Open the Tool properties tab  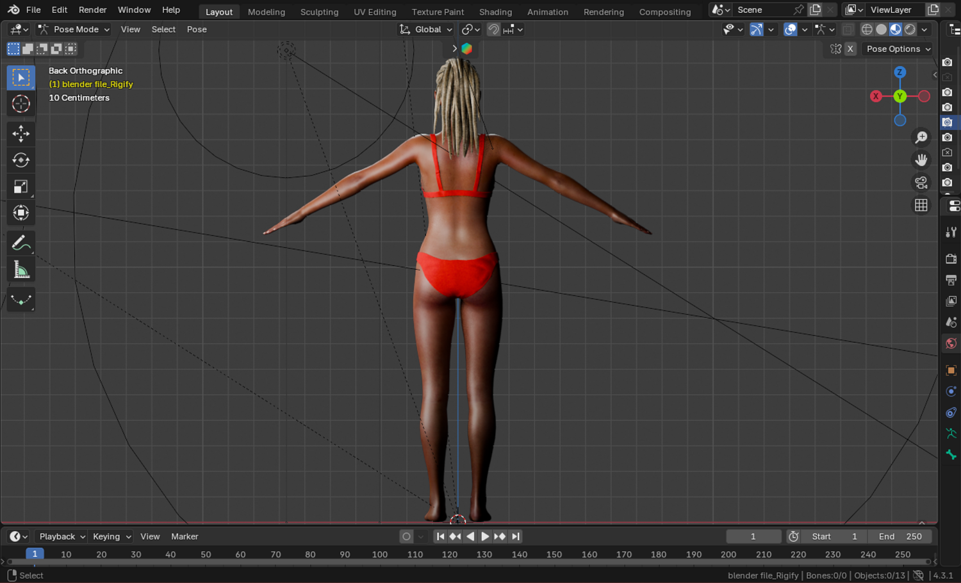tap(951, 232)
